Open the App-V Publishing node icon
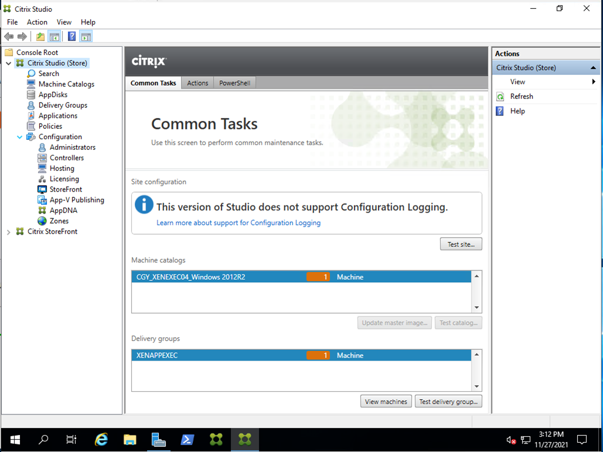 click(42, 200)
